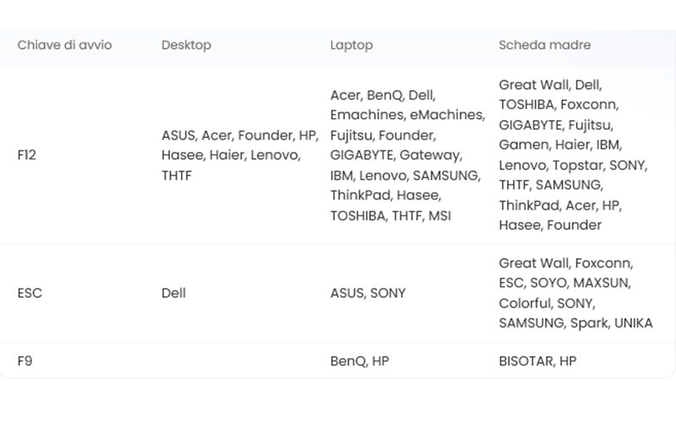Click the Laptop column header

pos(352,45)
